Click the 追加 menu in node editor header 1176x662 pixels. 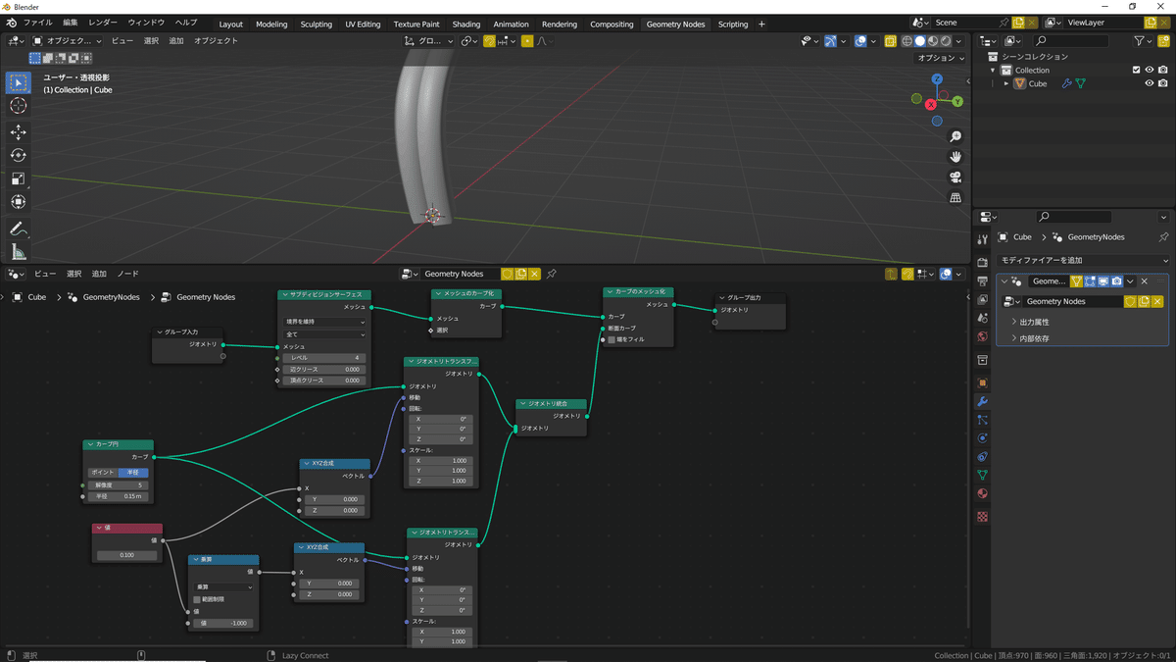(x=99, y=274)
